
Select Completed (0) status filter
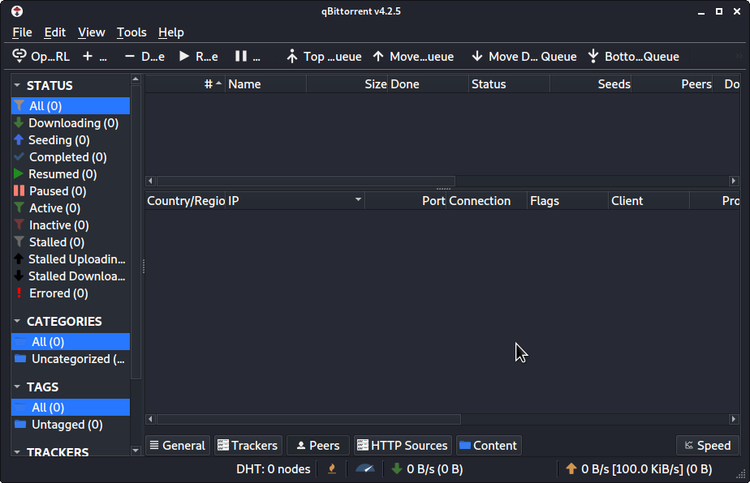click(71, 157)
